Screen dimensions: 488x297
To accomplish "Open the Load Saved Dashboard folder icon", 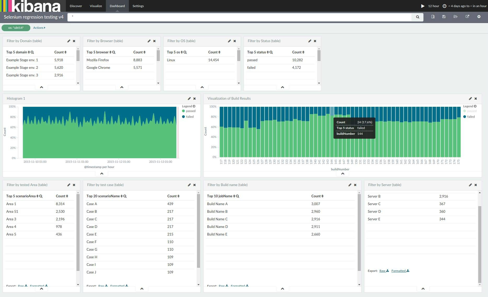I will 455,16.
